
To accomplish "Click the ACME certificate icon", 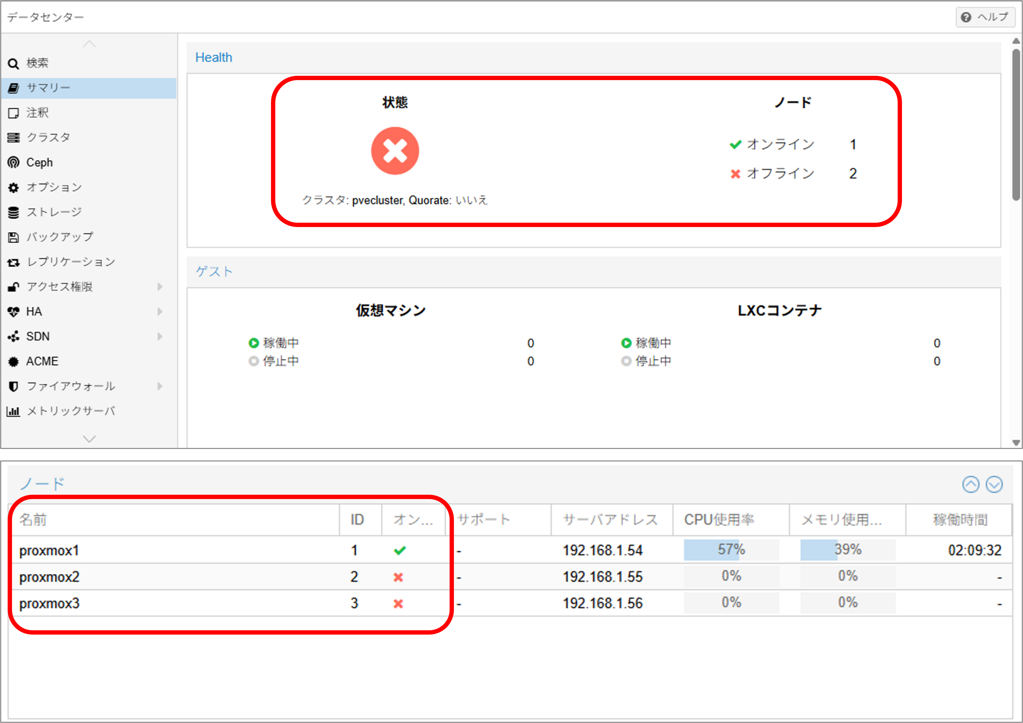I will click(x=13, y=362).
